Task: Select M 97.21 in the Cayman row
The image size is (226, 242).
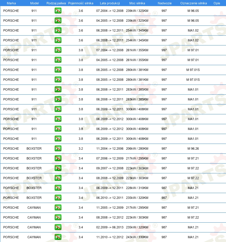Action: [x=193, y=208]
